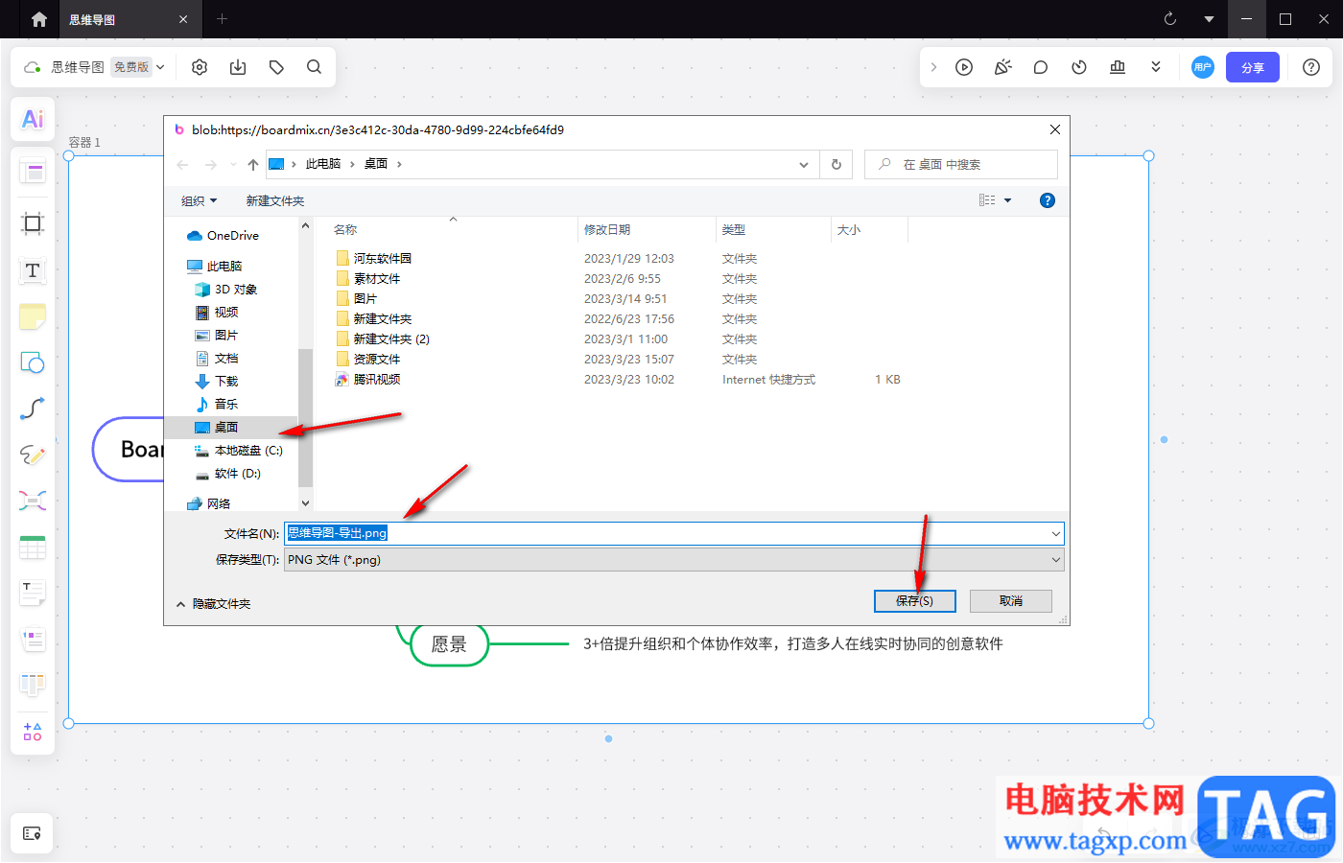Sort by 名称 column header
The image size is (1343, 863).
pyautogui.click(x=345, y=230)
